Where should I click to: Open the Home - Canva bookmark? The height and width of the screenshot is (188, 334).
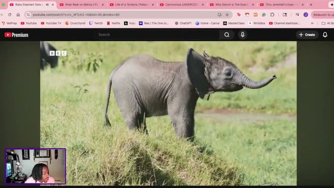pyautogui.click(x=207, y=23)
